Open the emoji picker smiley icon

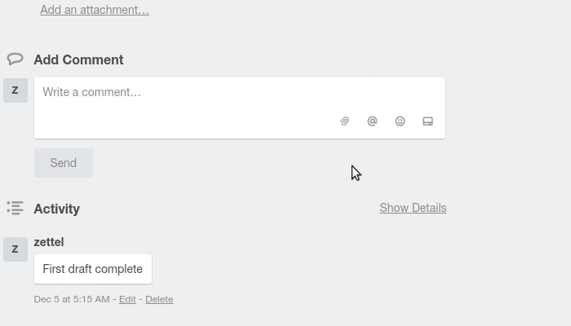[400, 121]
